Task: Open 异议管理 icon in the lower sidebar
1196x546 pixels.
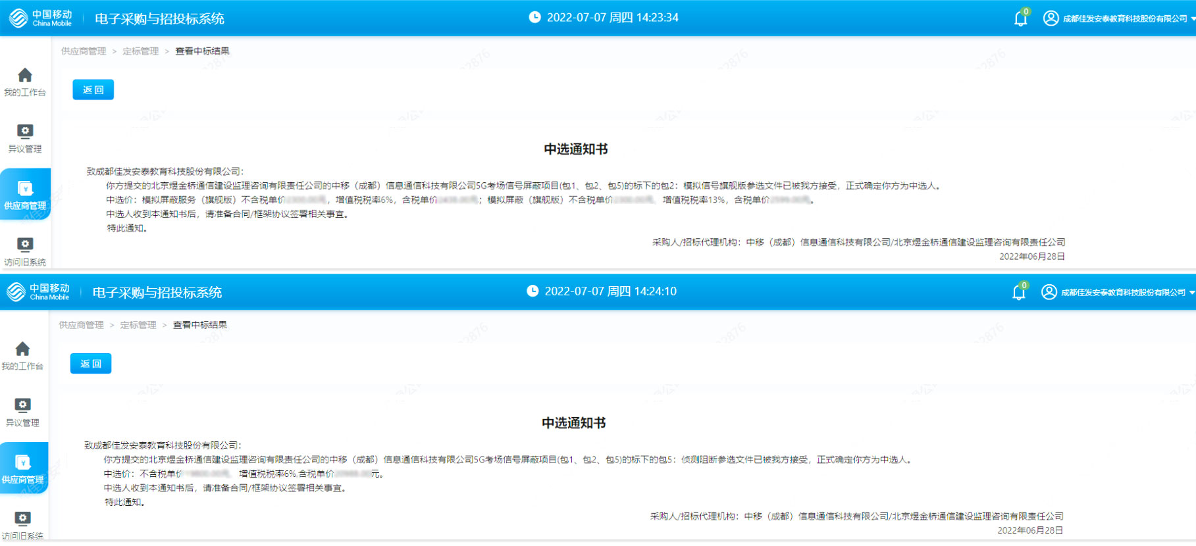Action: click(x=22, y=405)
